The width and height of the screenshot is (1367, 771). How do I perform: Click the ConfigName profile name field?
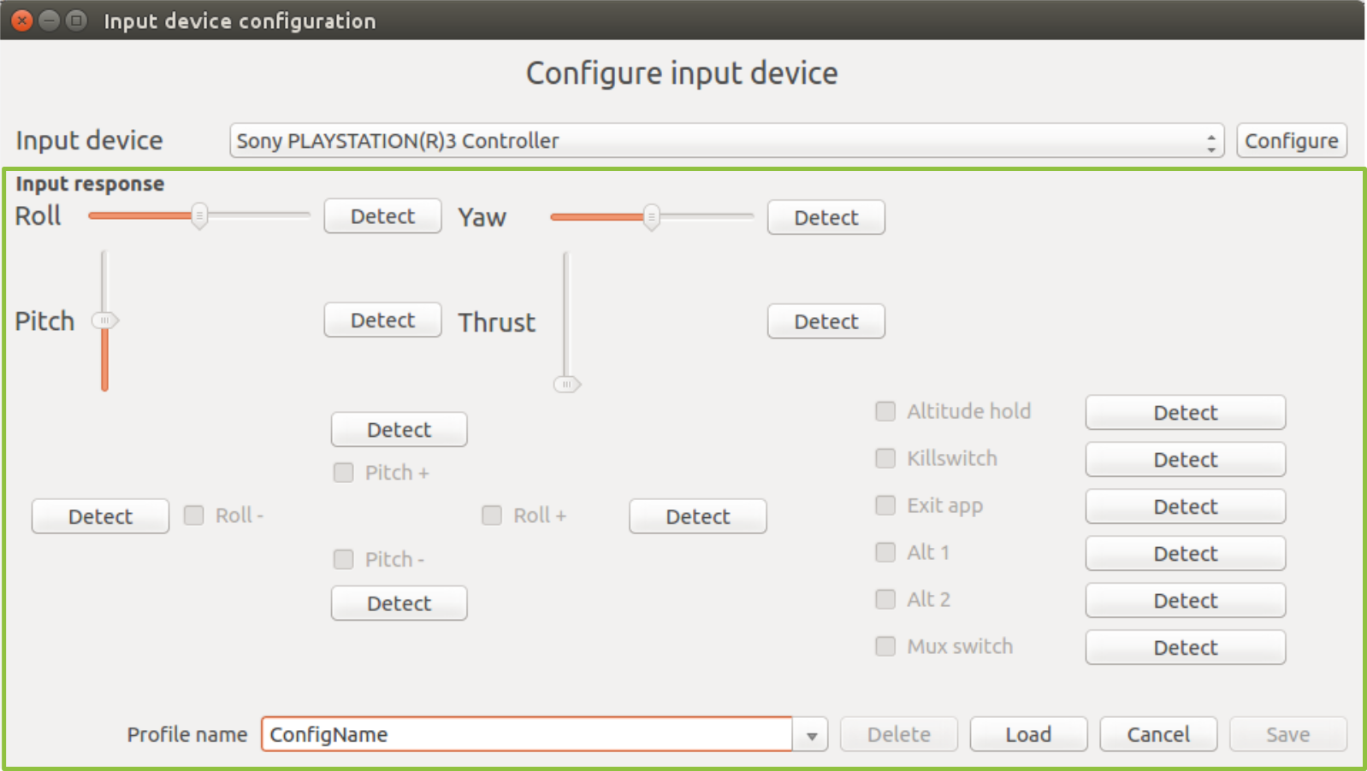point(530,733)
